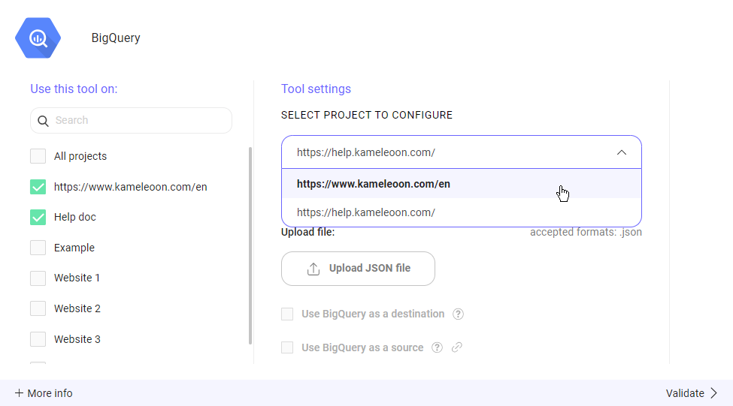The height and width of the screenshot is (406, 733).
Task: Select https://www.kameleoon.com/en dropdown option
Action: (x=374, y=184)
